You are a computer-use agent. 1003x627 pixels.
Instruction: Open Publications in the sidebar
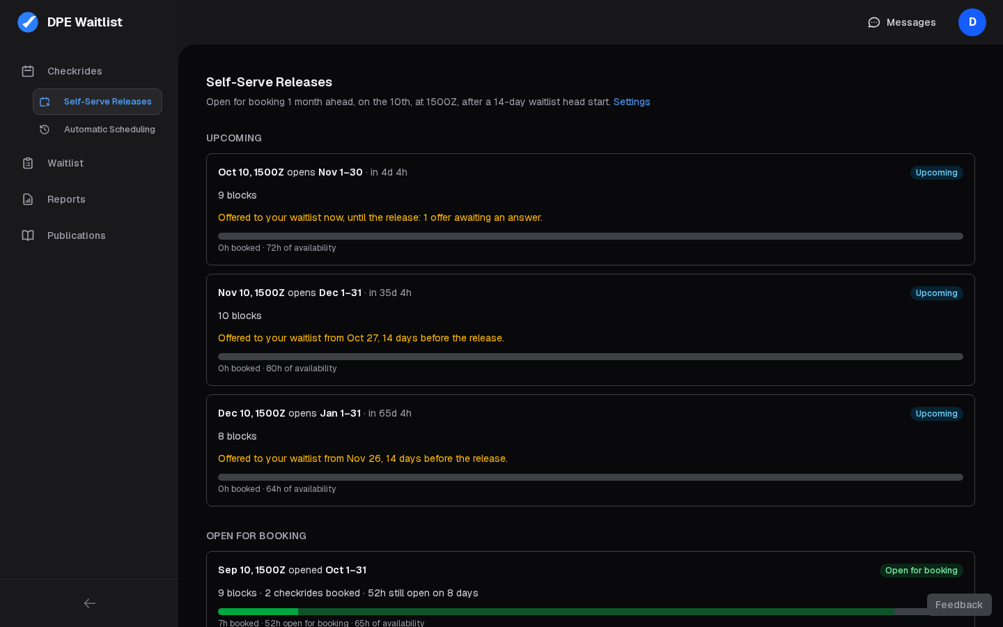pyautogui.click(x=89, y=235)
